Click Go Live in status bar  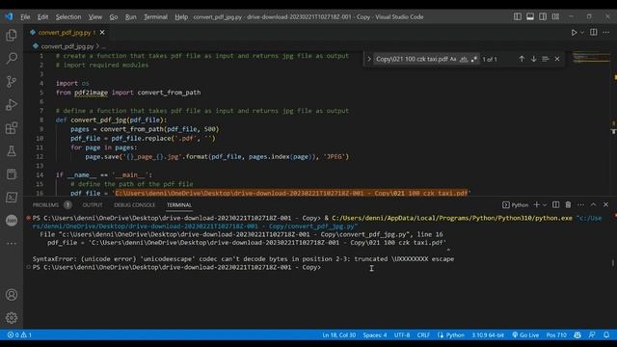(525, 334)
